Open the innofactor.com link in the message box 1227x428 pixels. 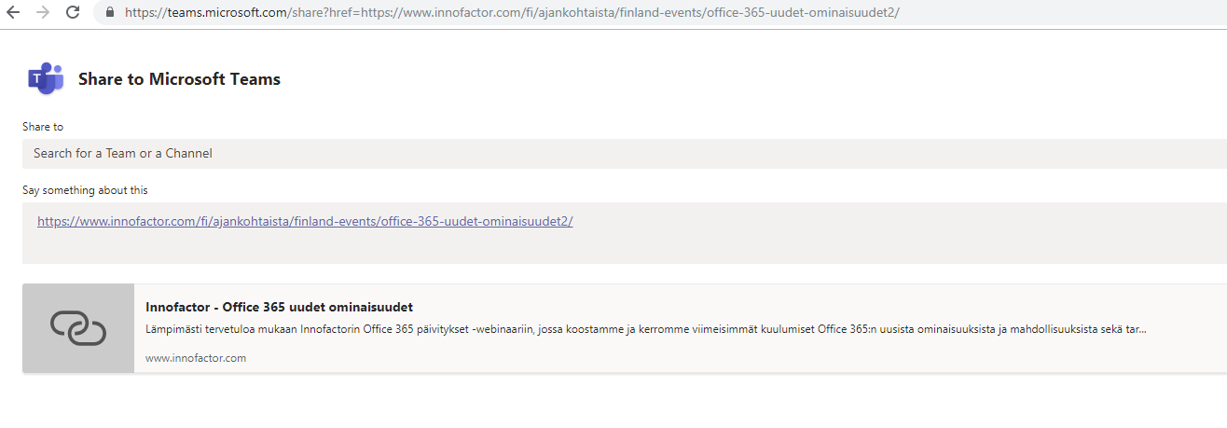click(305, 222)
